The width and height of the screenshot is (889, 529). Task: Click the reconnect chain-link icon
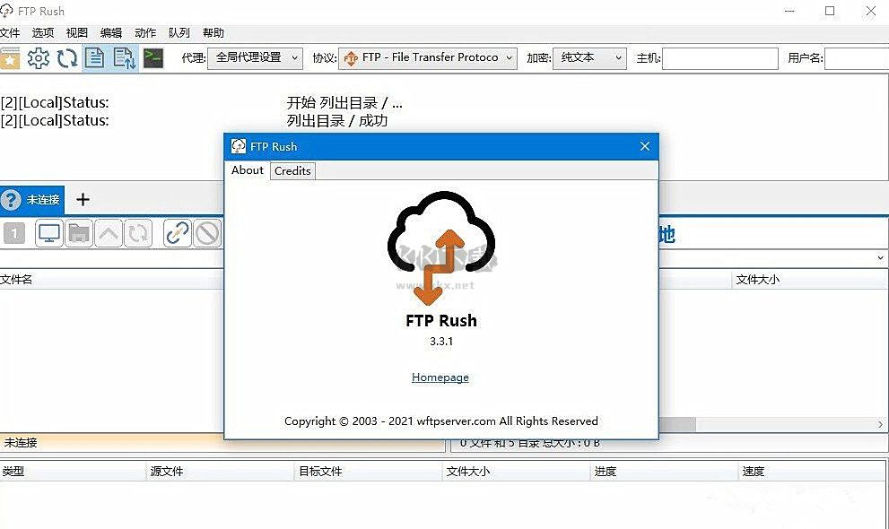coord(176,233)
